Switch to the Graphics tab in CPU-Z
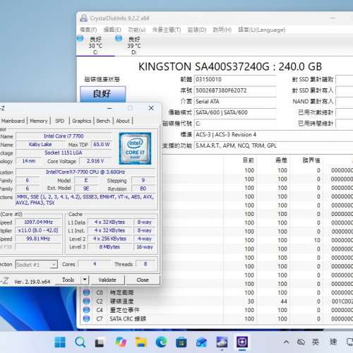Image resolution: width=353 pixels, height=353 pixels. (x=81, y=121)
